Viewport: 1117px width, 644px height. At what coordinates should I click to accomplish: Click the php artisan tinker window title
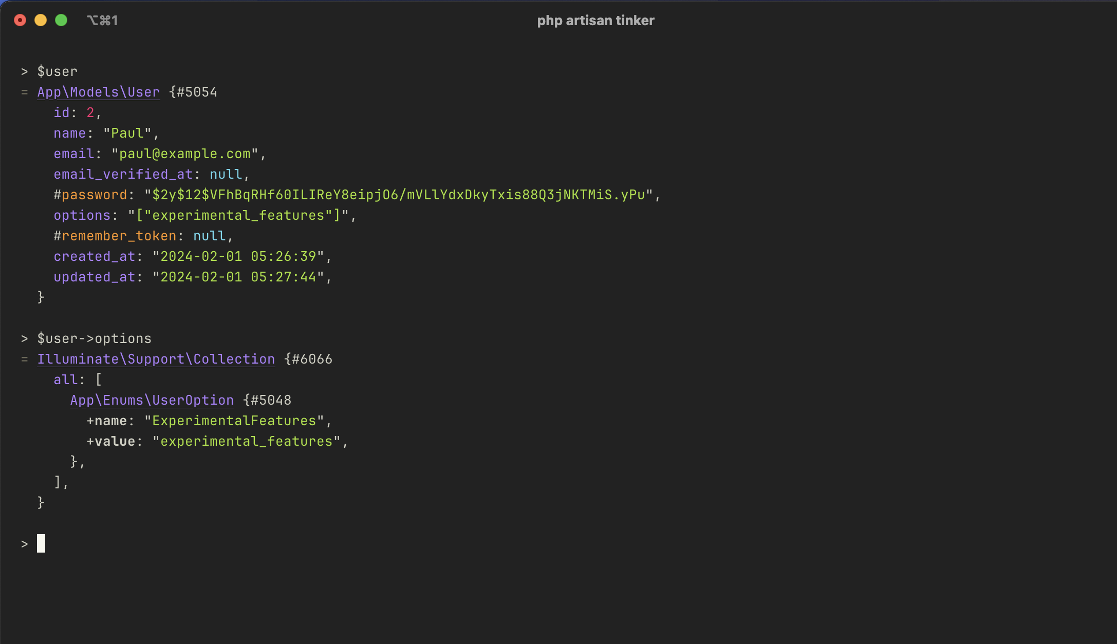pyautogui.click(x=595, y=21)
